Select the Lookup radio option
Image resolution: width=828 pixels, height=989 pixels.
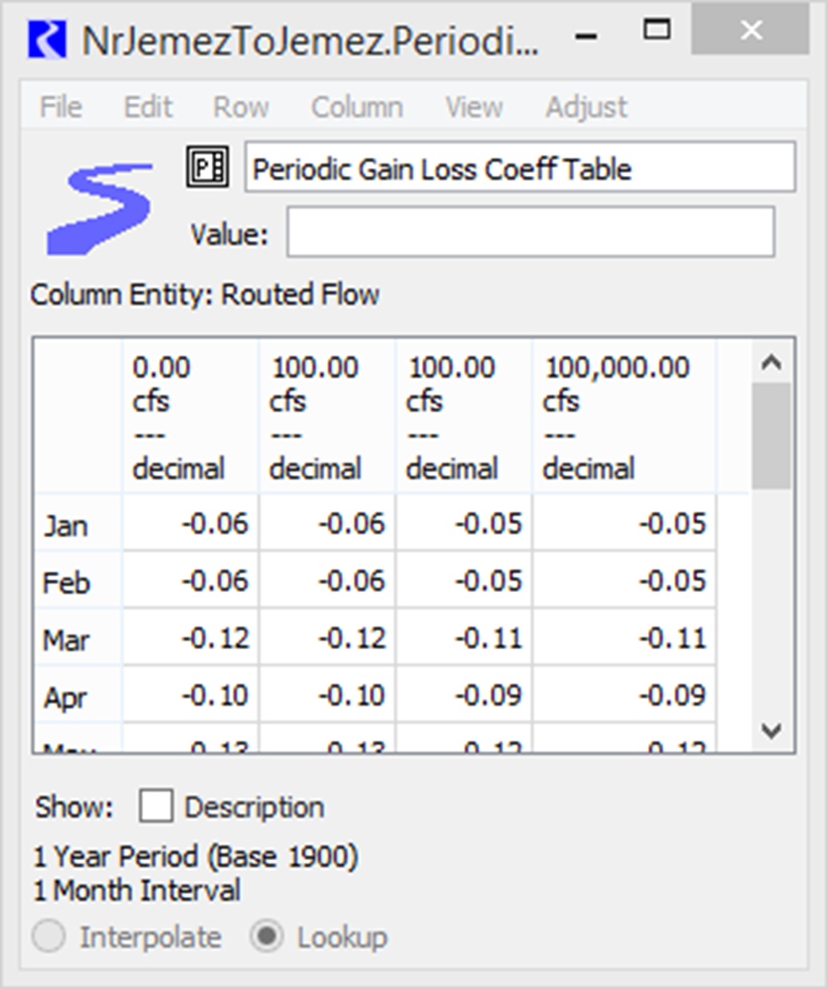click(267, 937)
